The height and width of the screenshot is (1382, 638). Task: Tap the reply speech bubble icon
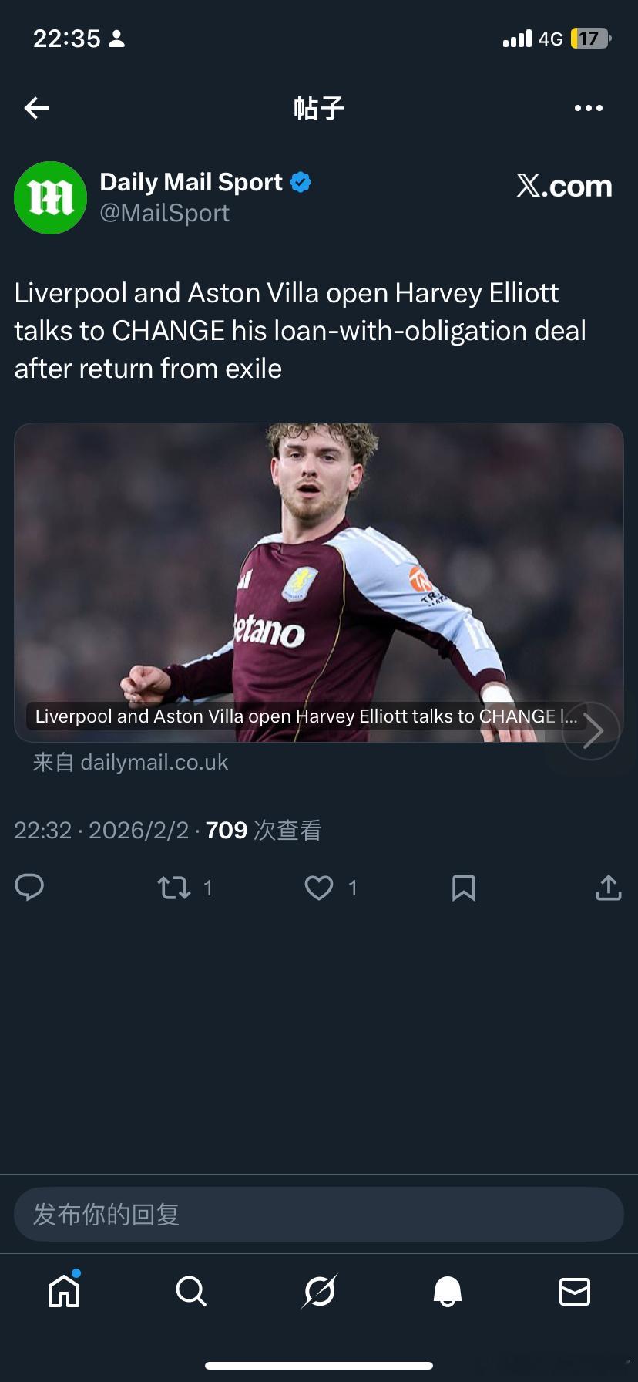(29, 888)
